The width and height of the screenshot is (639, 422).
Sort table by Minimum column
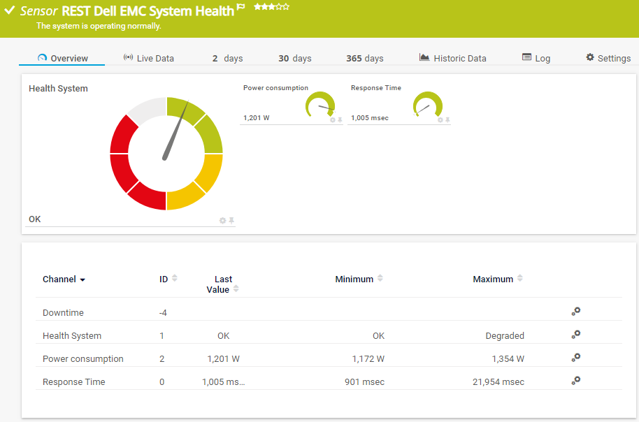pyautogui.click(x=359, y=279)
